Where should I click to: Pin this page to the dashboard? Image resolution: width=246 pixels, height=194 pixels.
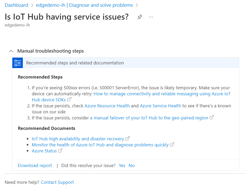(140, 17)
